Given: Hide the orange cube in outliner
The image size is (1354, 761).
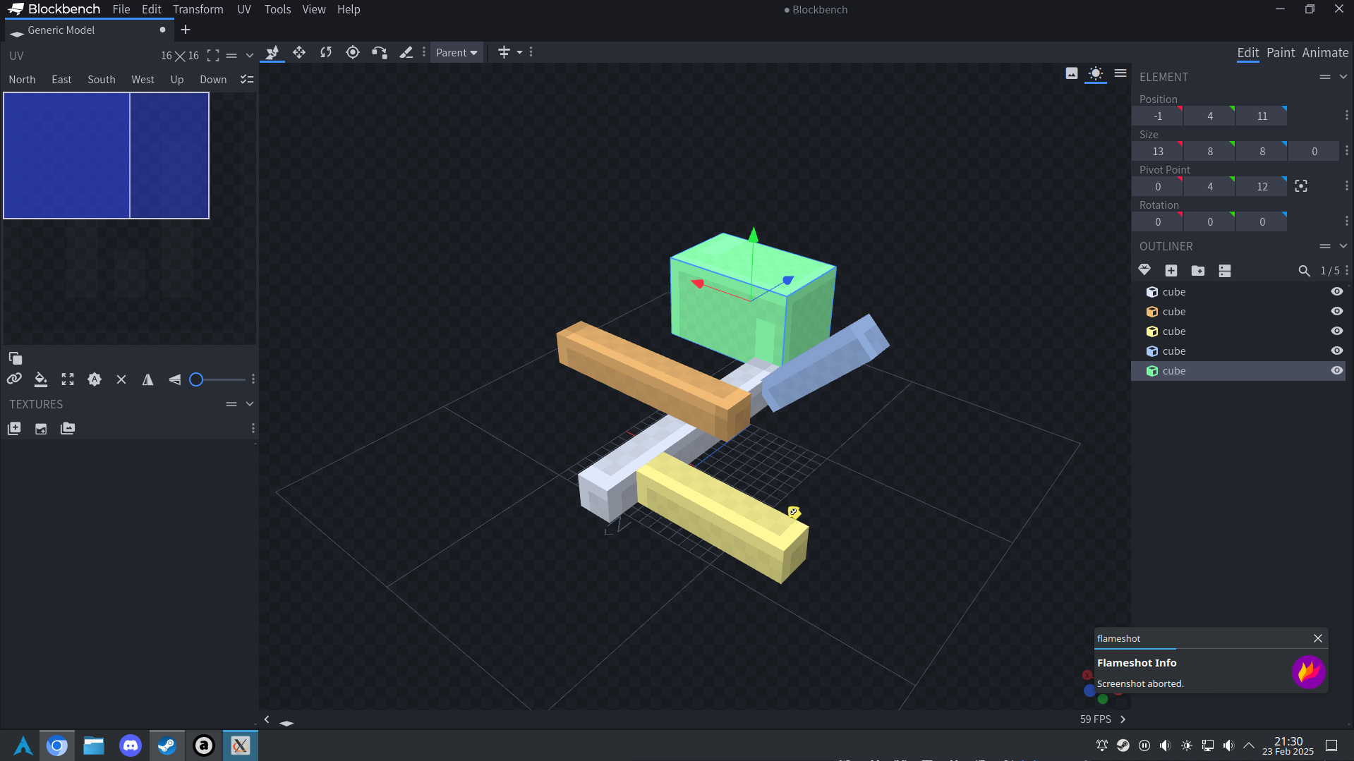Looking at the screenshot, I should [x=1336, y=312].
